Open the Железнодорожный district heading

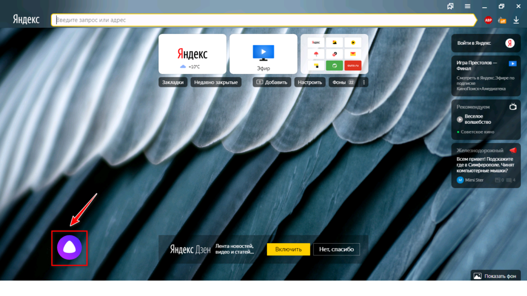pos(480,151)
